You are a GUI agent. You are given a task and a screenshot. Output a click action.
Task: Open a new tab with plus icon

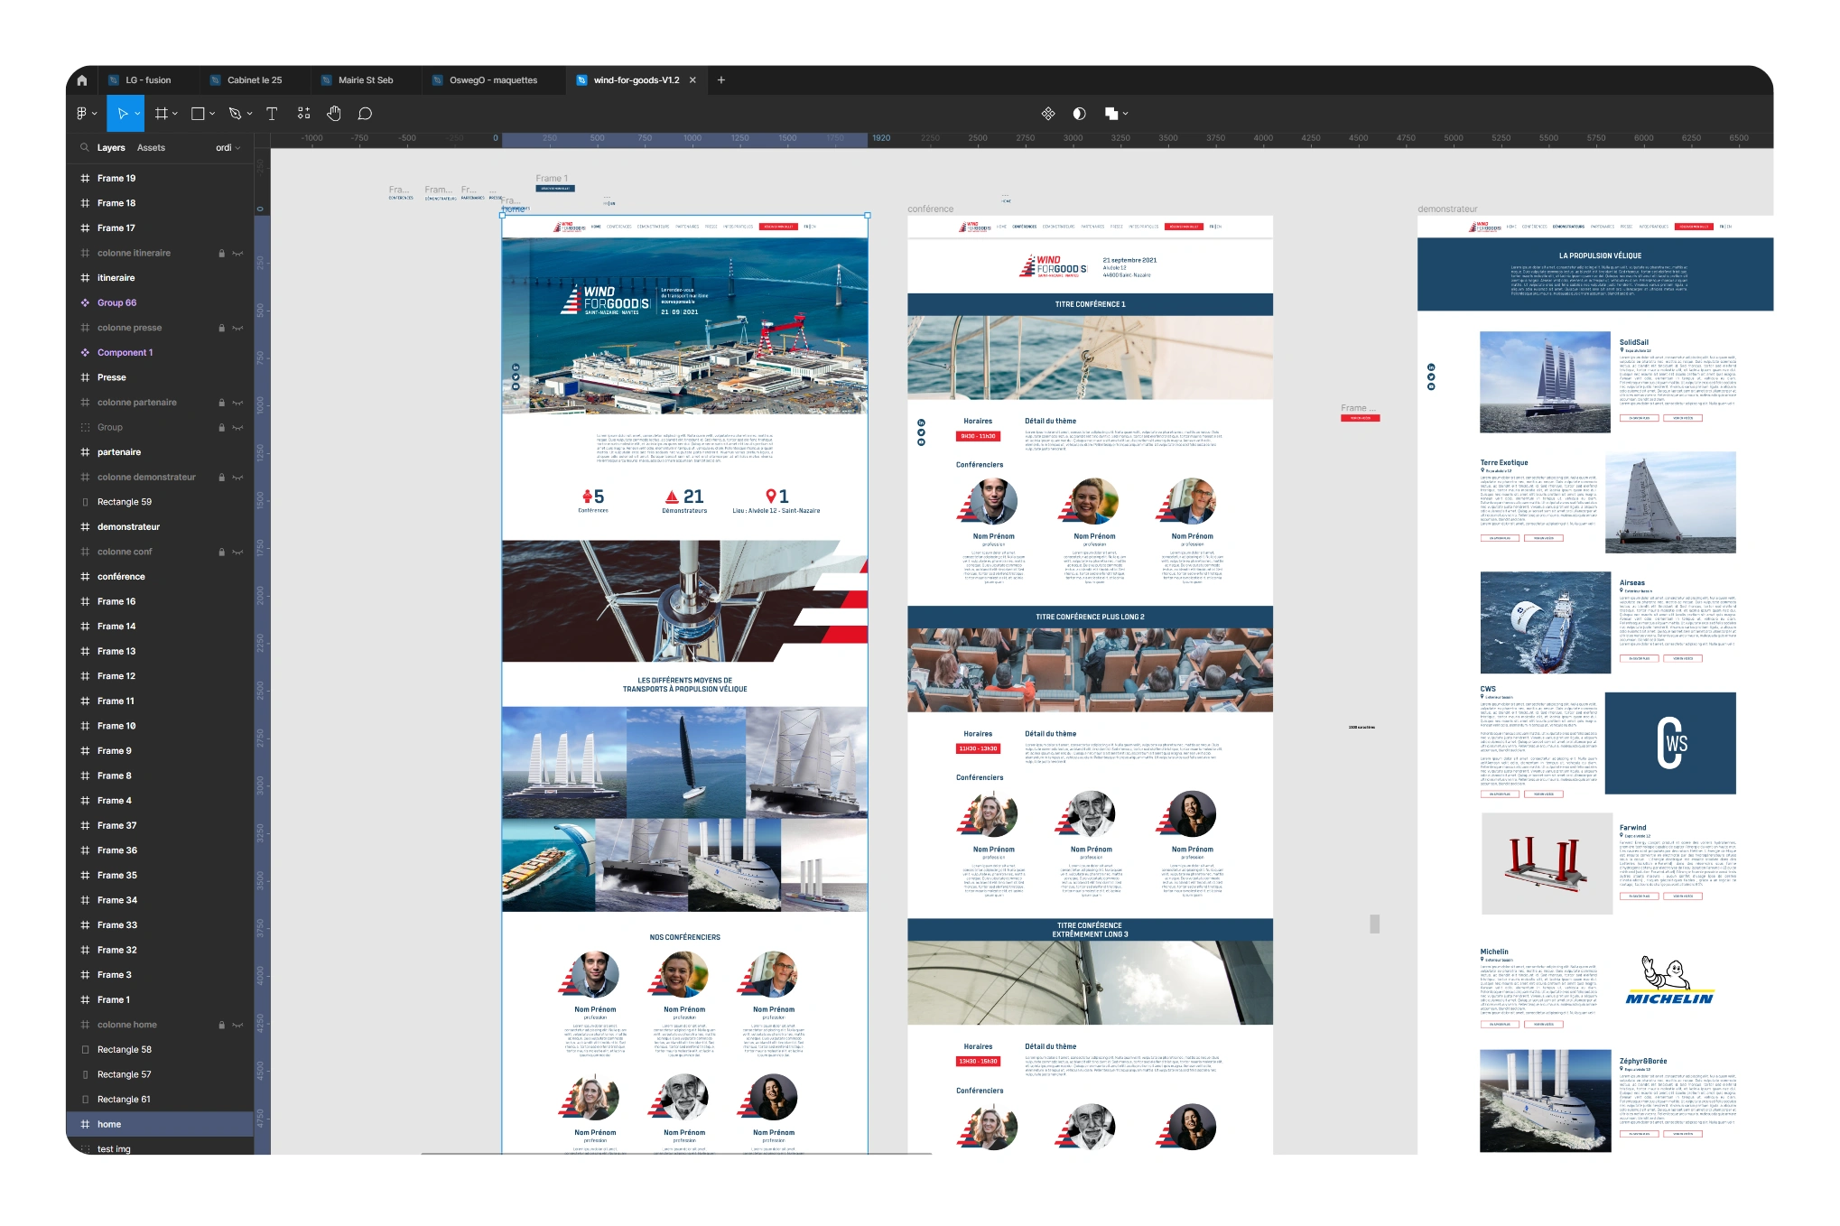click(x=721, y=80)
